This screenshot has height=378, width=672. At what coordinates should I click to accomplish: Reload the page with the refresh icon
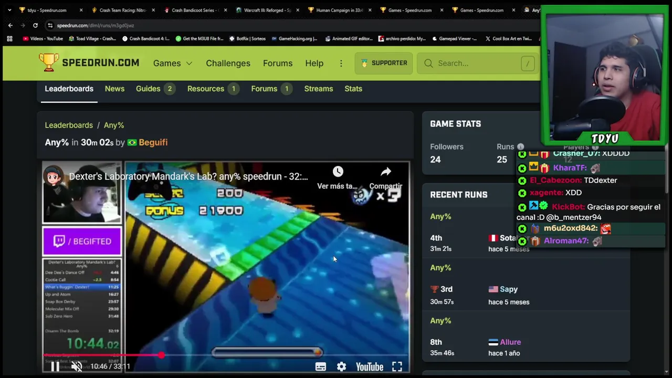coord(35,25)
